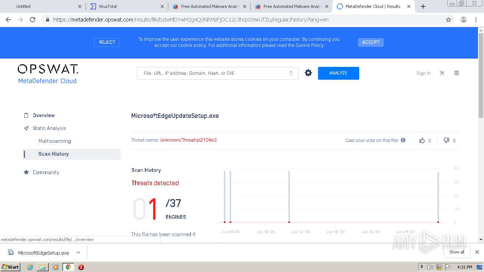Click the browser address bar URL
Viewport: 484px width, 272px height.
191,20
